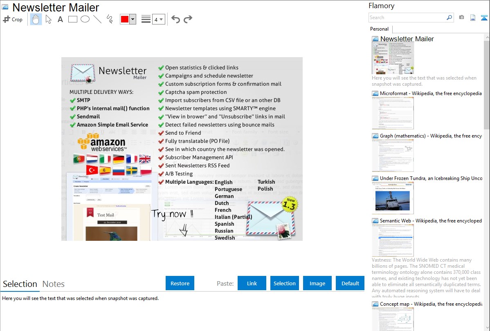490x331 pixels.
Task: Click the Vastness description text
Action: click(426, 278)
